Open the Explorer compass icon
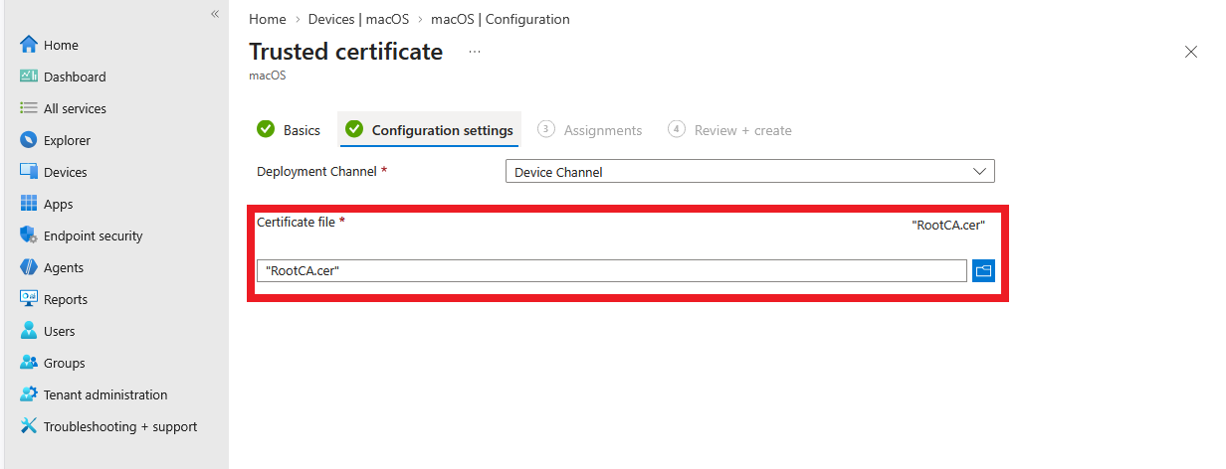 [x=29, y=140]
